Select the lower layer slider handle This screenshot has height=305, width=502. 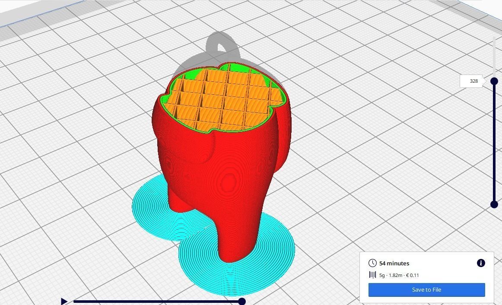coord(494,204)
